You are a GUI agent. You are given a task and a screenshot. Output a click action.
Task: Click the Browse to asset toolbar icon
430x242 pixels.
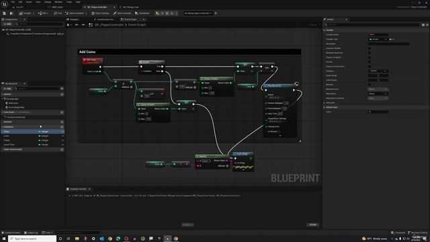pyautogui.click(x=11, y=13)
